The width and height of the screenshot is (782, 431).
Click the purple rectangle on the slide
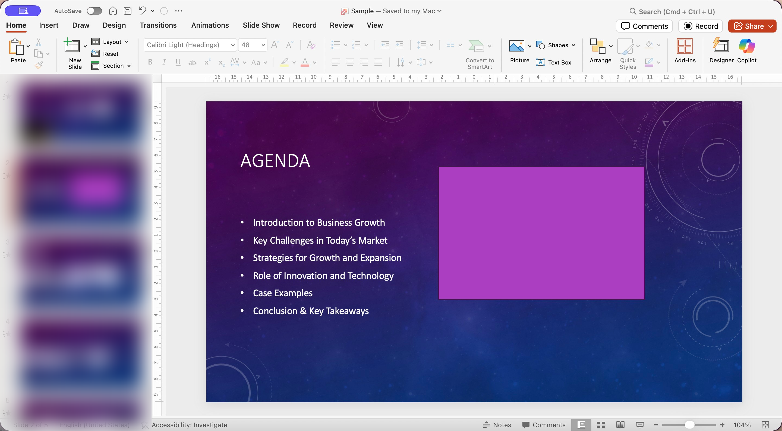pos(541,233)
